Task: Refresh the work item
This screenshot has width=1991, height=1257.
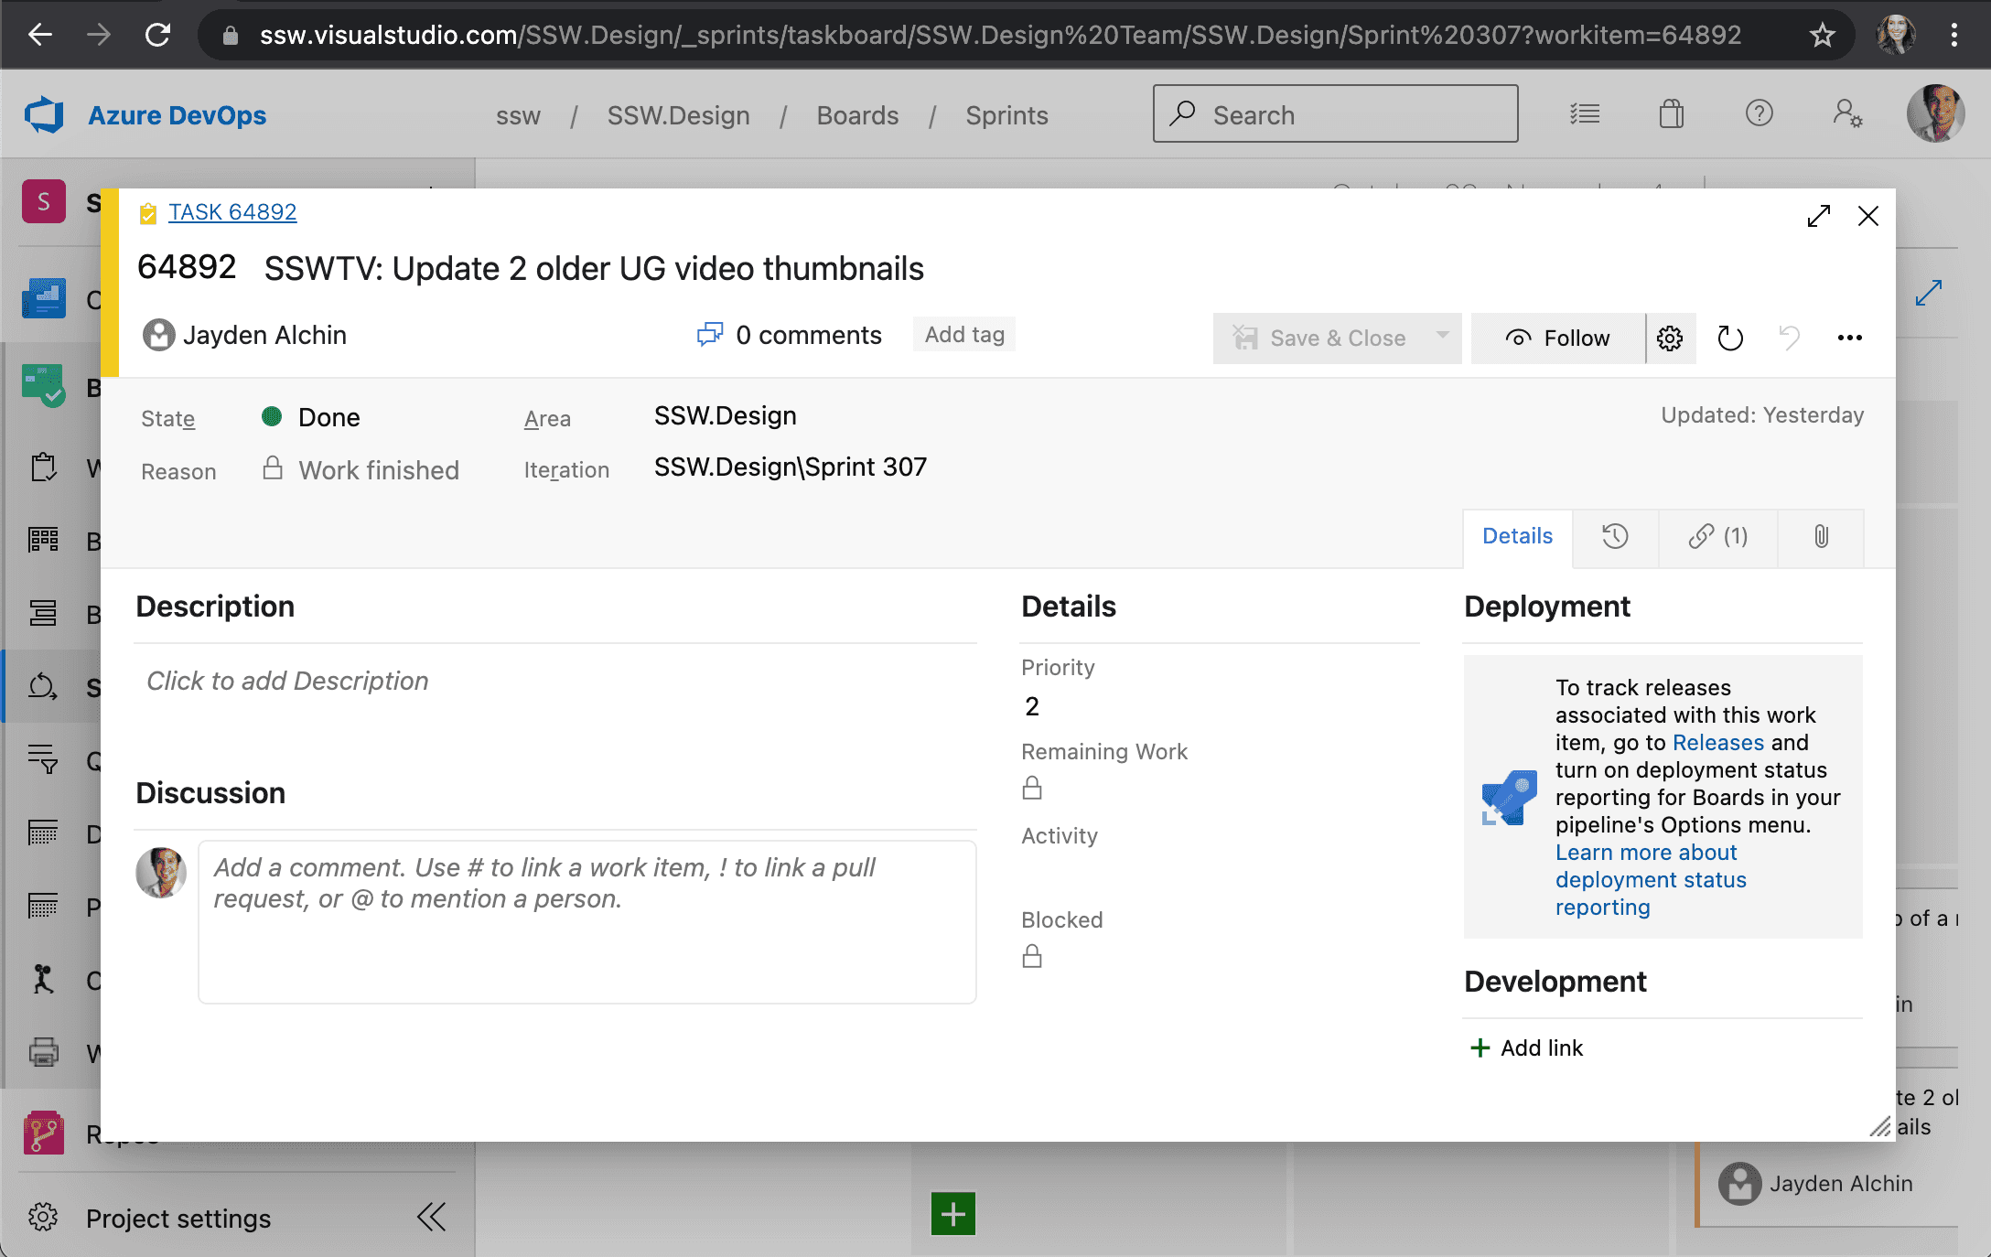Action: coord(1729,338)
